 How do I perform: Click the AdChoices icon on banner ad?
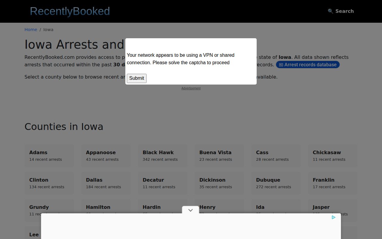(333, 217)
